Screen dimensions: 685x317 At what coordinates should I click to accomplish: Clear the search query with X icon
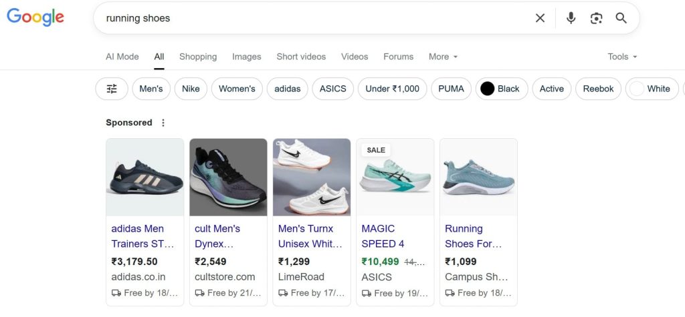(540, 18)
